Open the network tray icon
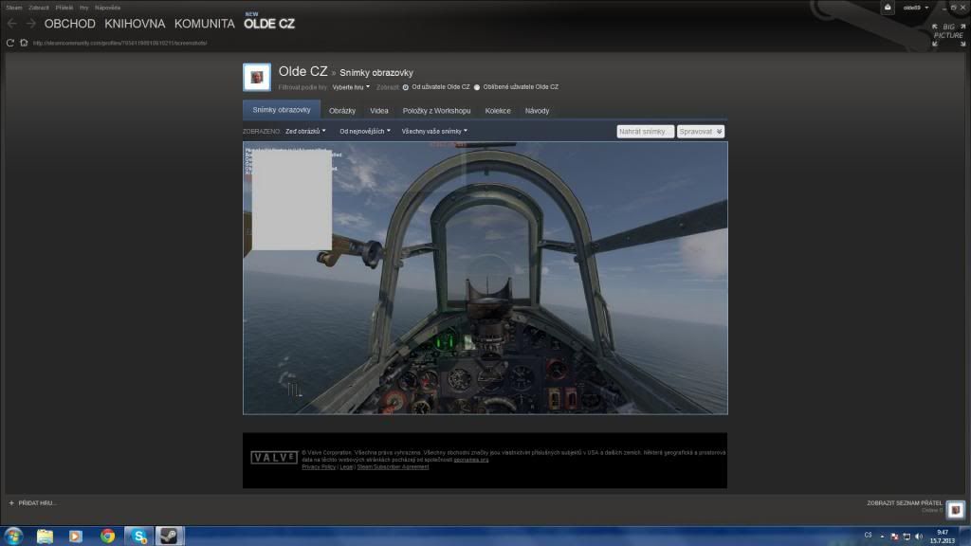This screenshot has height=546, width=971. tap(907, 537)
